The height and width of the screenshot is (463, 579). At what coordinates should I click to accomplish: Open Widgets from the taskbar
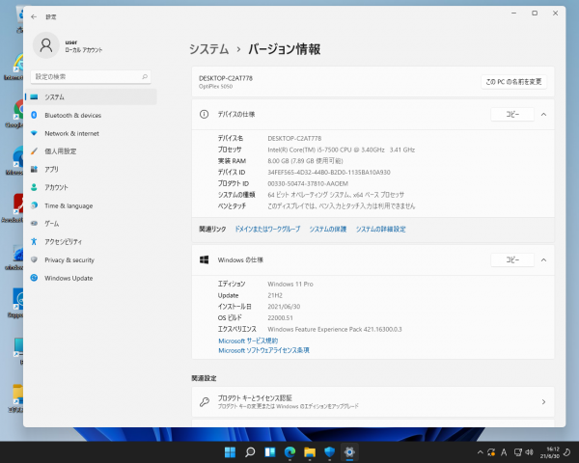[270, 452]
